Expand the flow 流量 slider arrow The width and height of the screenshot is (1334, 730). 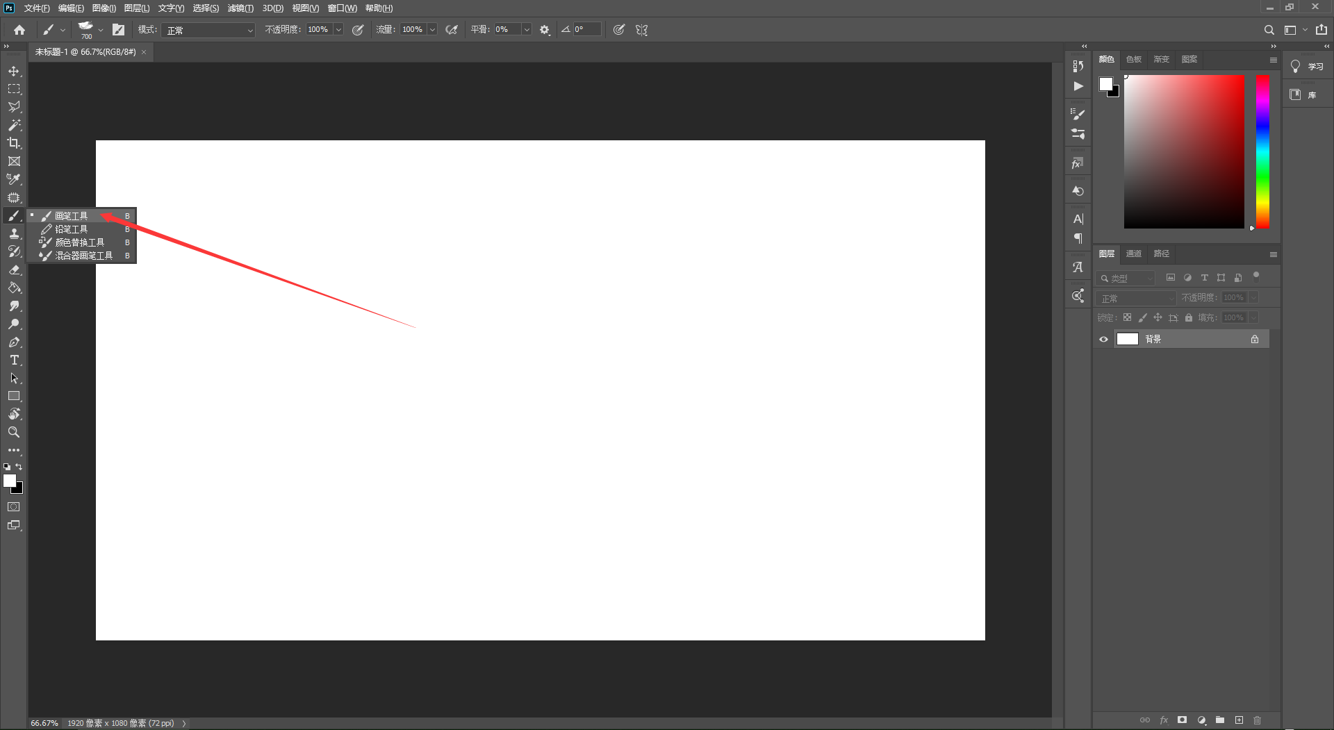(x=432, y=30)
